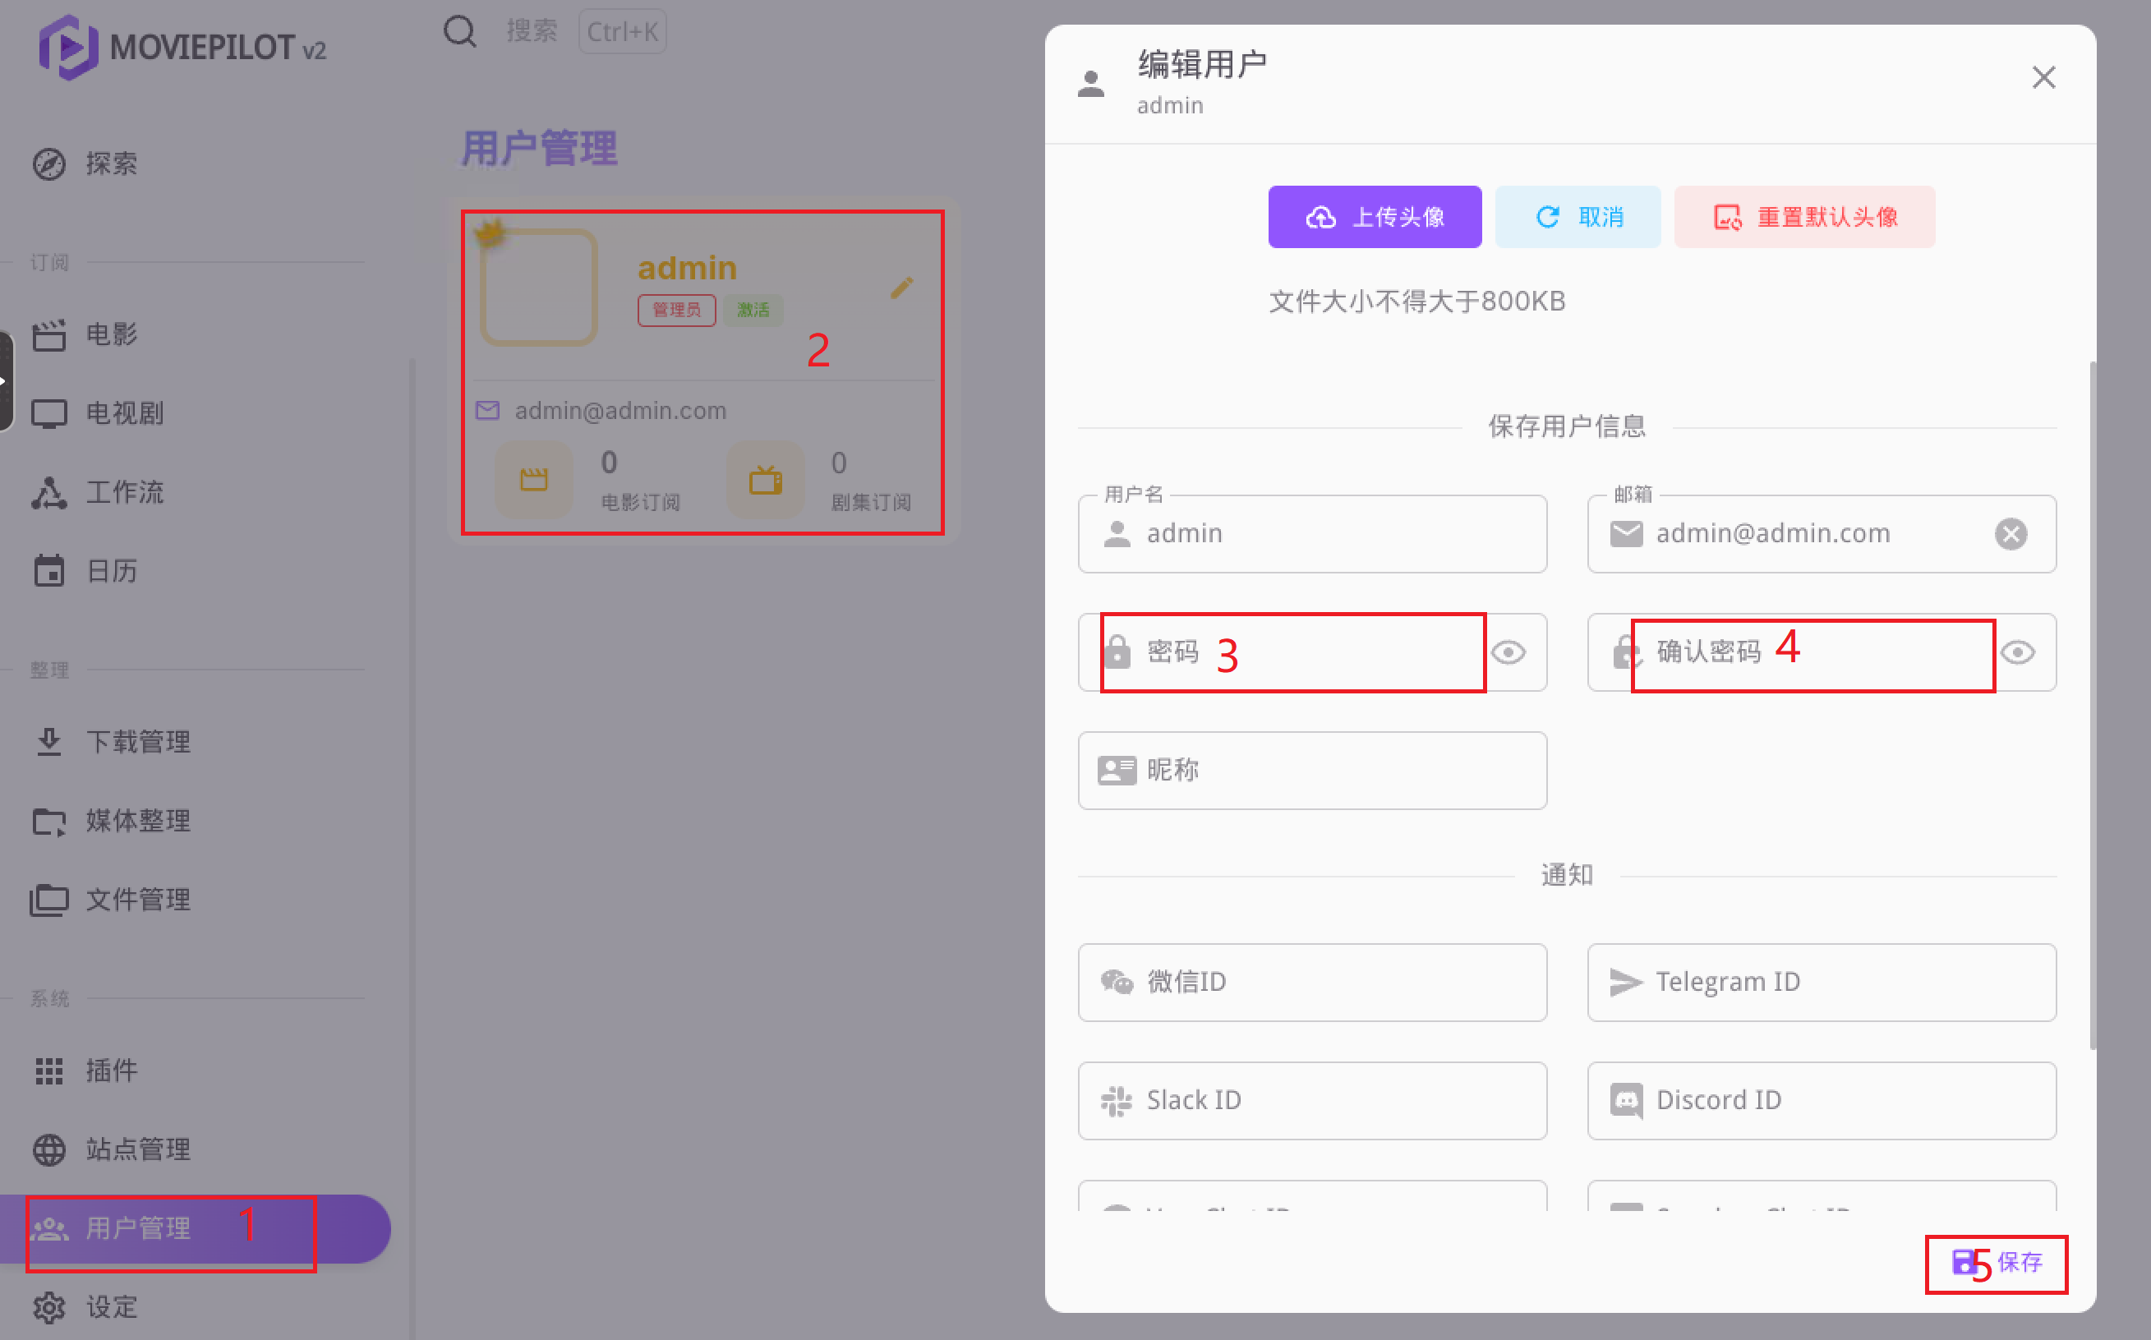Image resolution: width=2151 pixels, height=1340 pixels.
Task: Click the clapperboard icon beside 电影
Action: click(48, 335)
